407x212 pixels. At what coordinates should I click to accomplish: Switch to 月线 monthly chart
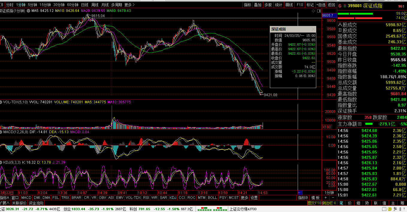click(105, 5)
